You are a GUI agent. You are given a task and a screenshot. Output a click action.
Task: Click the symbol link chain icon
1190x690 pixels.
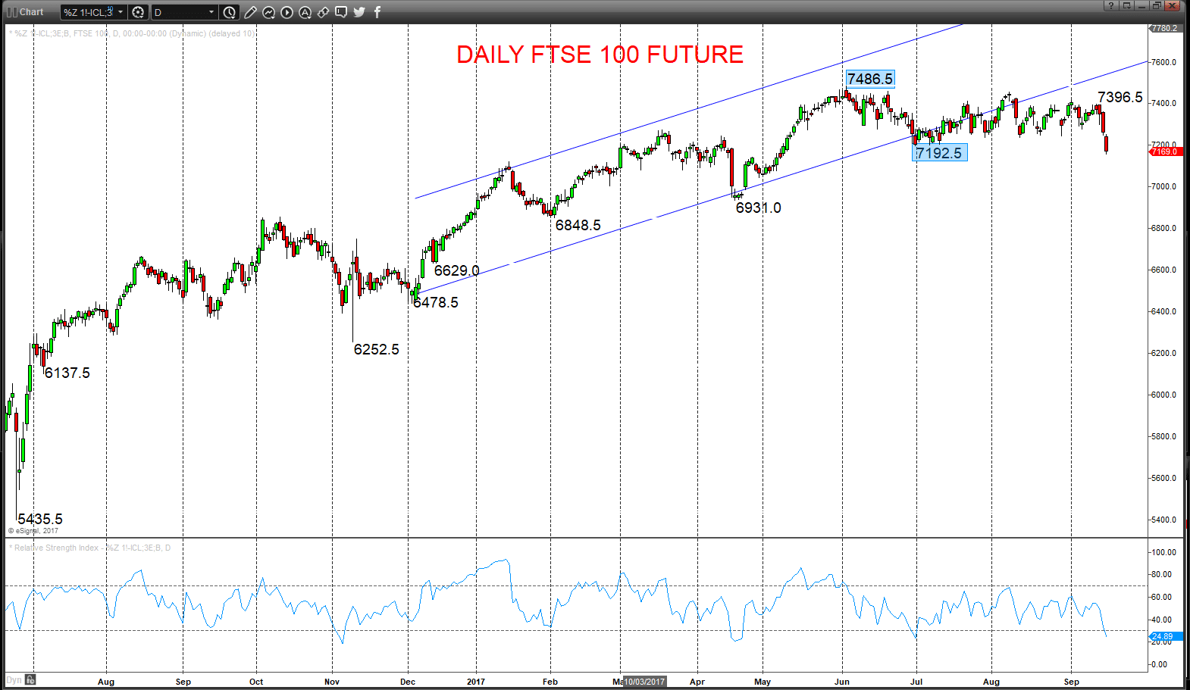(323, 12)
